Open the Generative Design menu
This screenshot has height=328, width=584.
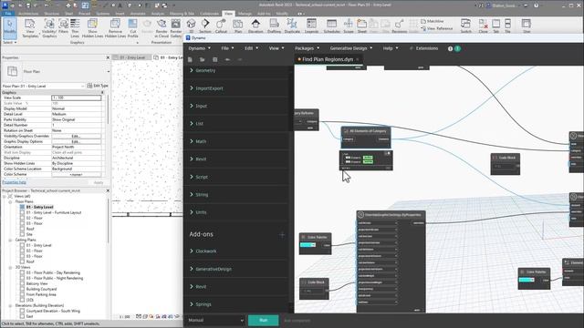(x=351, y=48)
